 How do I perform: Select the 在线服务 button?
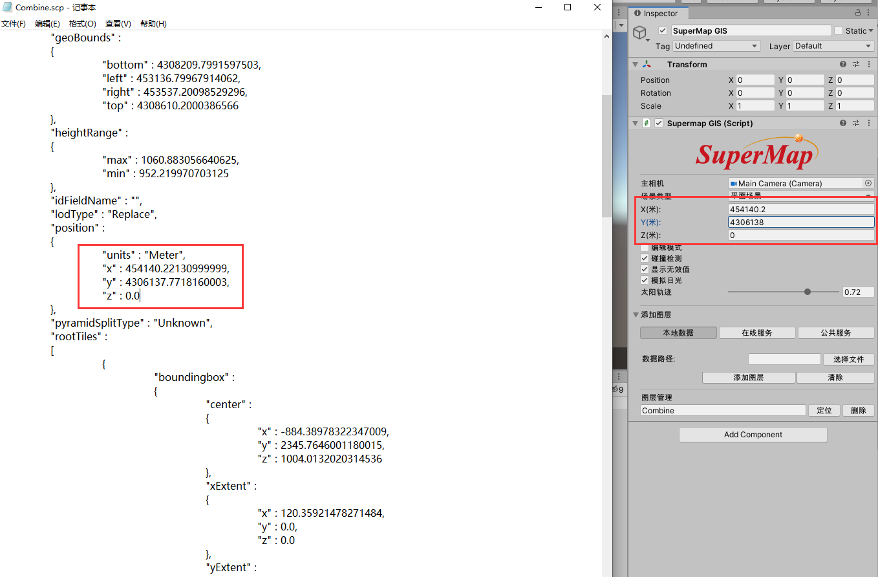(757, 332)
